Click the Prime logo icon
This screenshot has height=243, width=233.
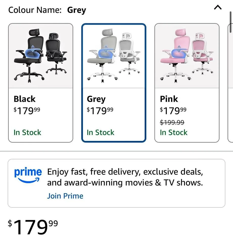28,175
